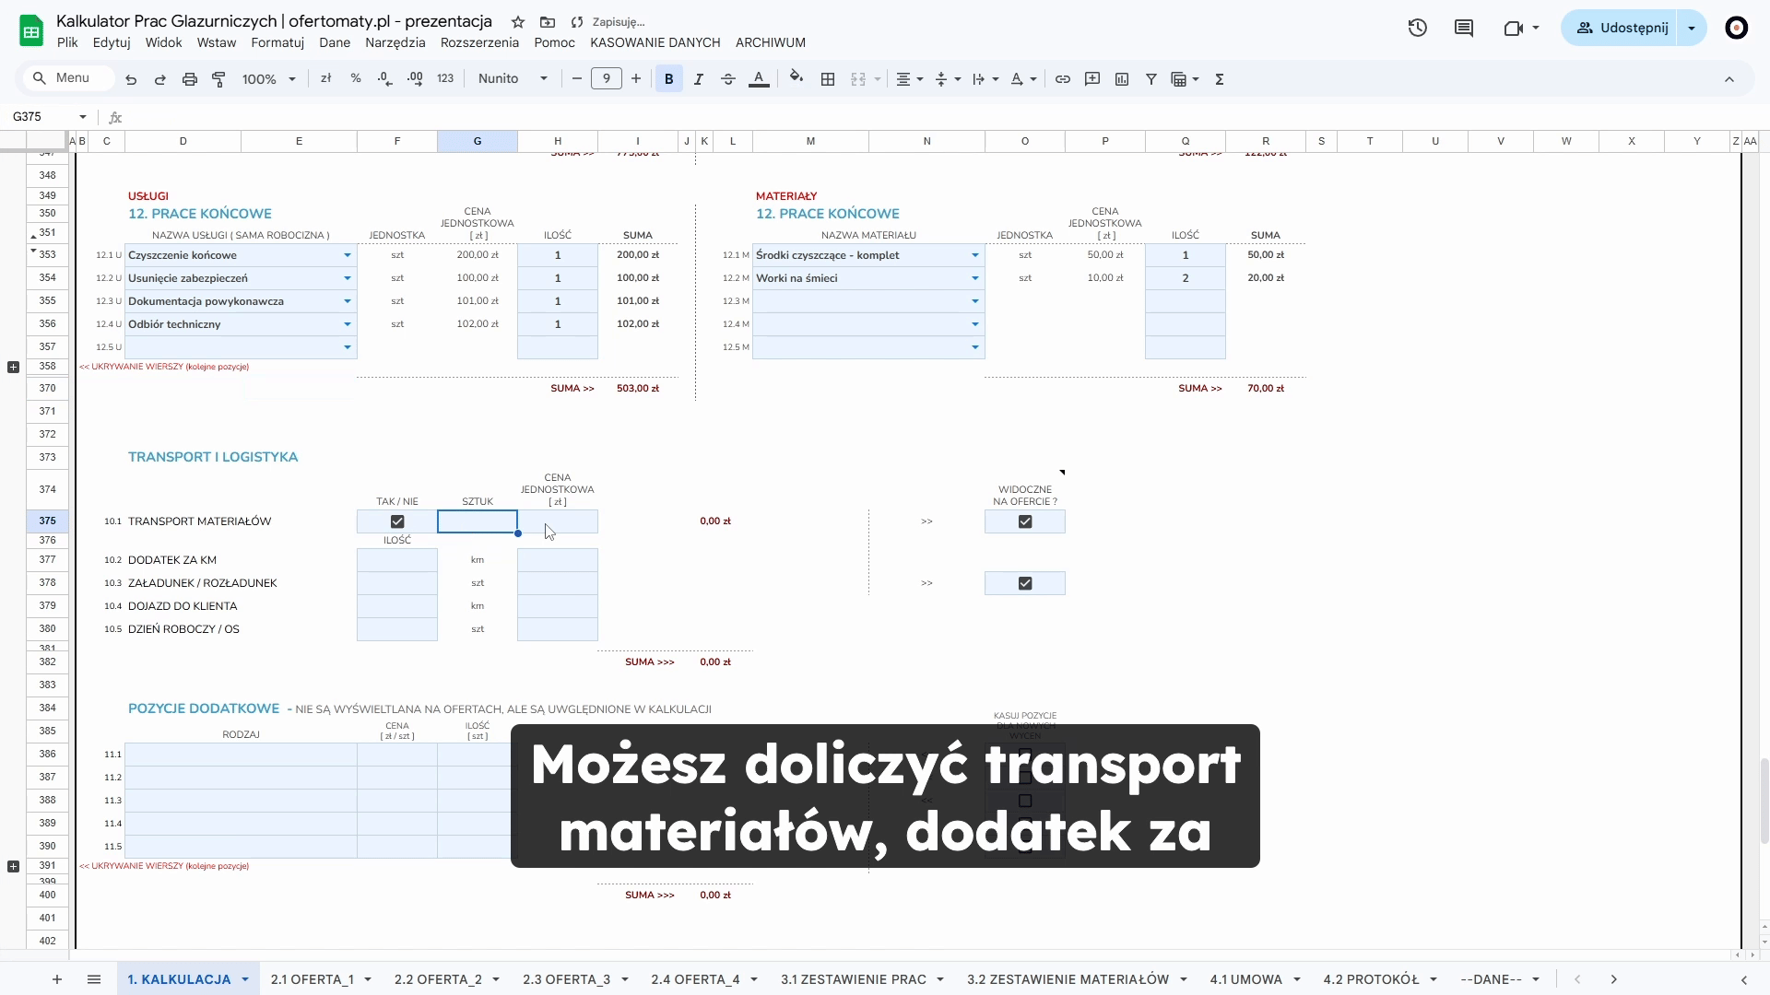Click the Udostępnij share button
This screenshot has width=1770, height=995.
click(x=1622, y=28)
